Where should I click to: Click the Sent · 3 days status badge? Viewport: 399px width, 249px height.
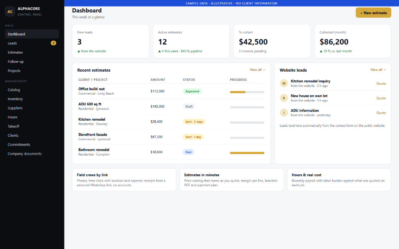coord(194,122)
